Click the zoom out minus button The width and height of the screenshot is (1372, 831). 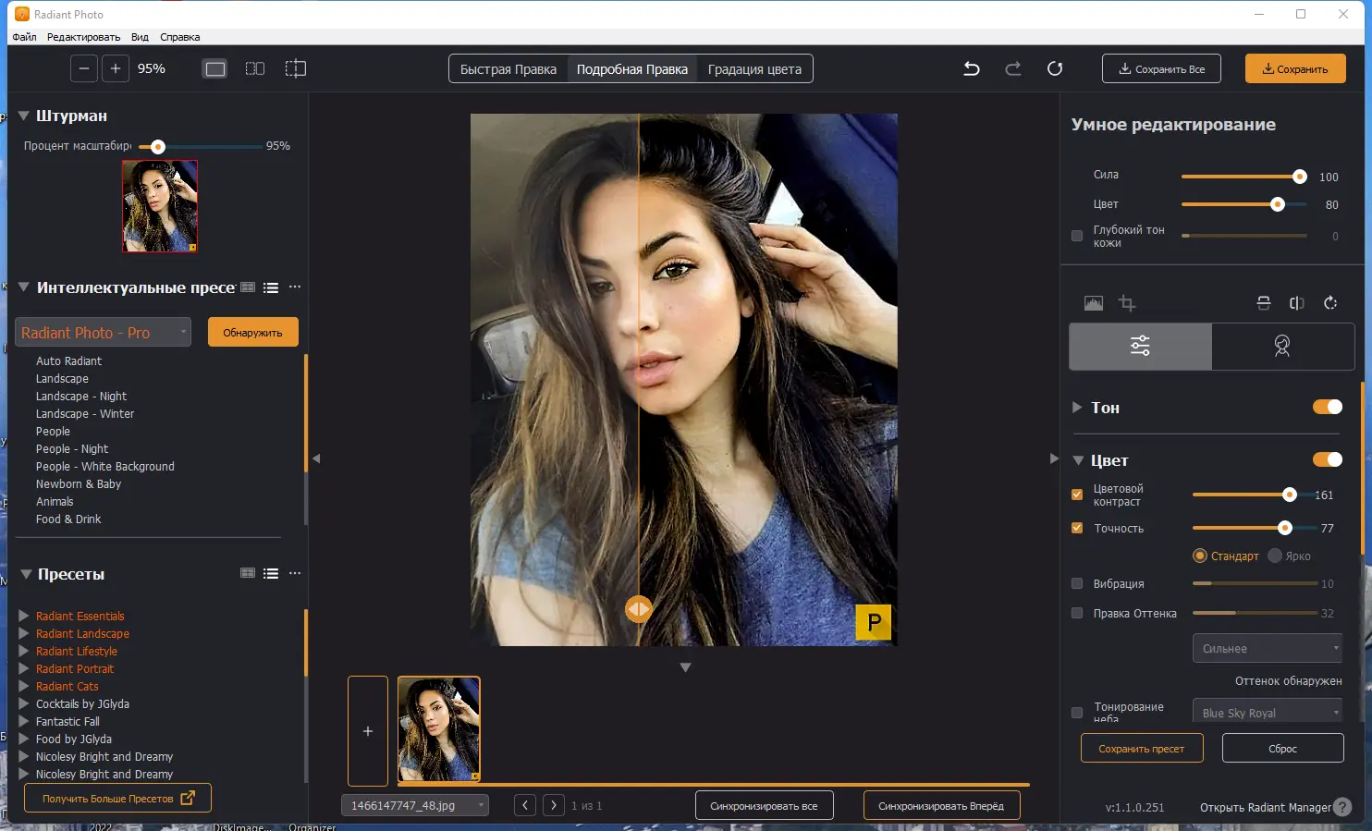pos(84,68)
